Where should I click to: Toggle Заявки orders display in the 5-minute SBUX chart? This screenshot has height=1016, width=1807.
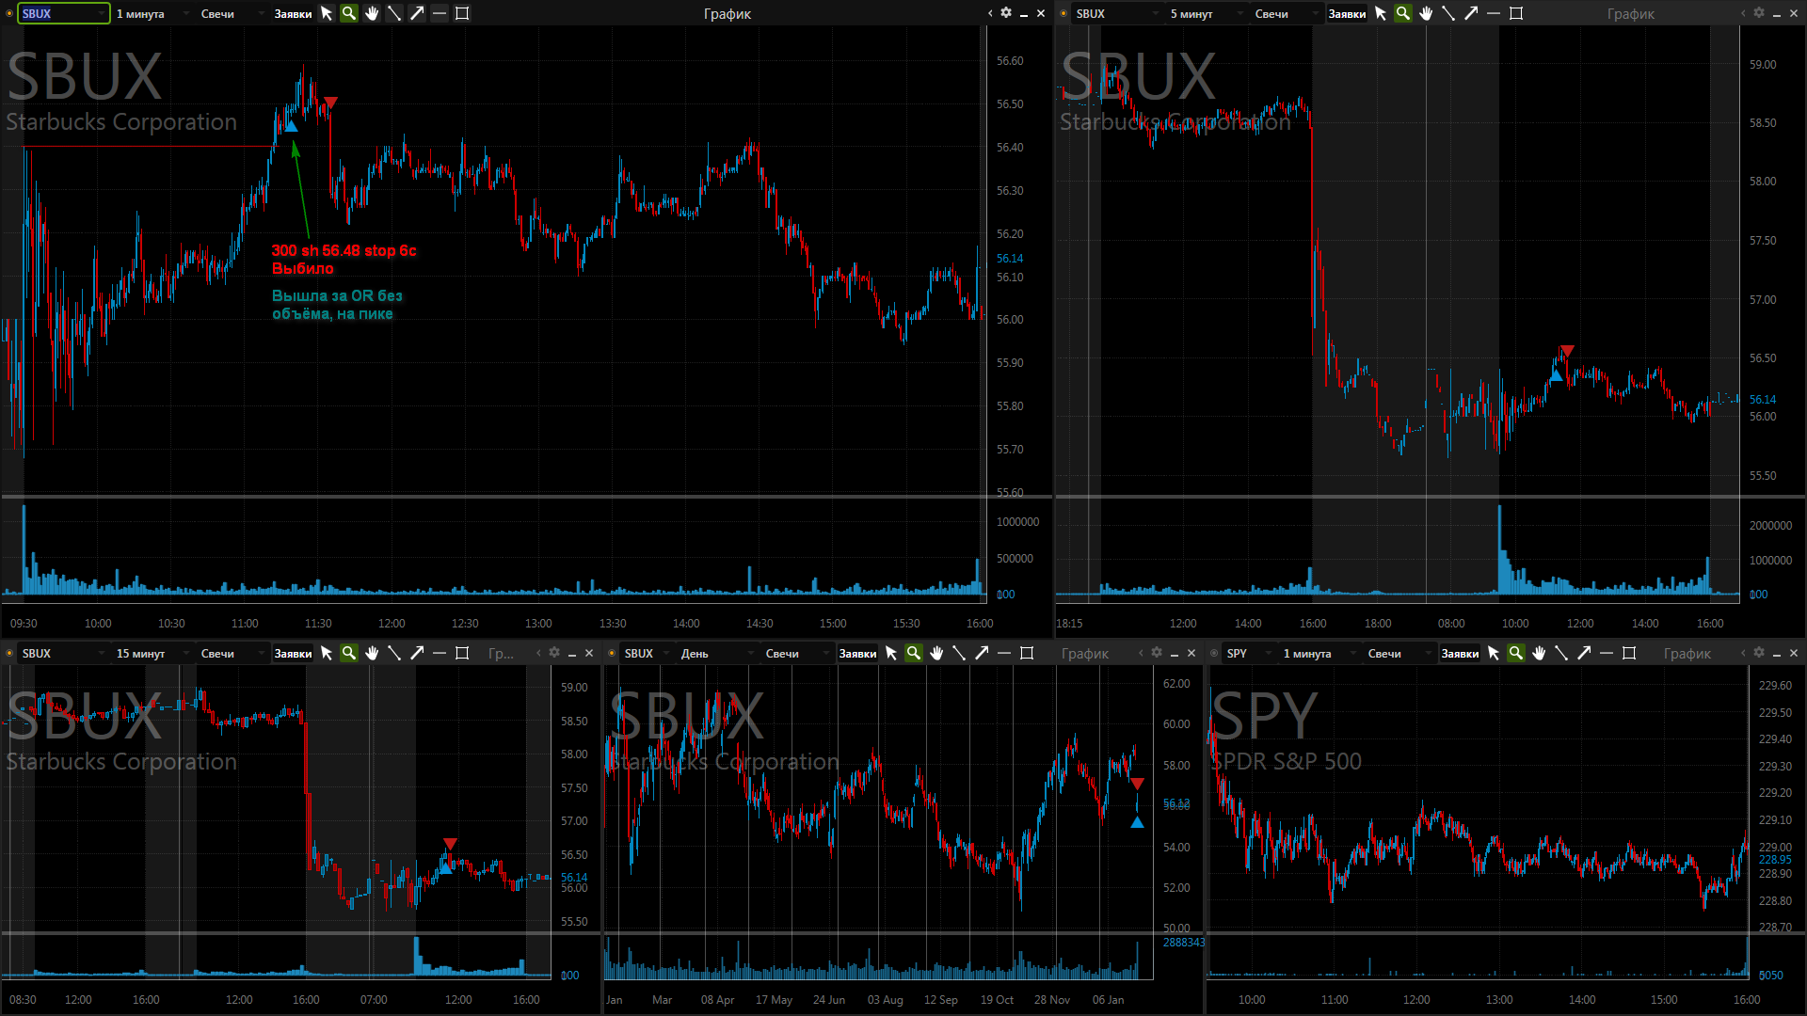click(1347, 13)
